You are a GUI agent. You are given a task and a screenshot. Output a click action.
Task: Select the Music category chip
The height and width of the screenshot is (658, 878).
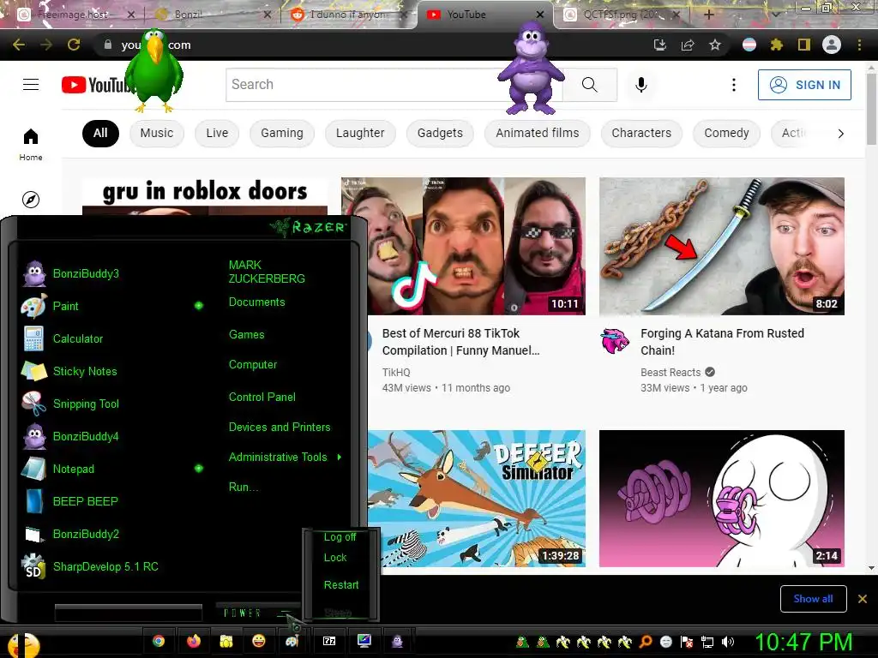pos(157,133)
